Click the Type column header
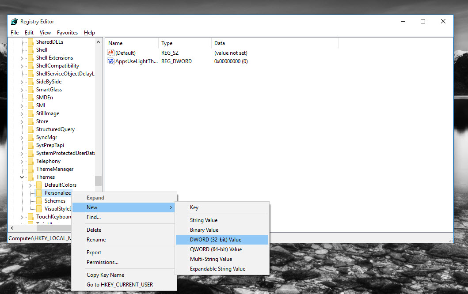Screen dimensions: 468x294 click(x=185, y=43)
